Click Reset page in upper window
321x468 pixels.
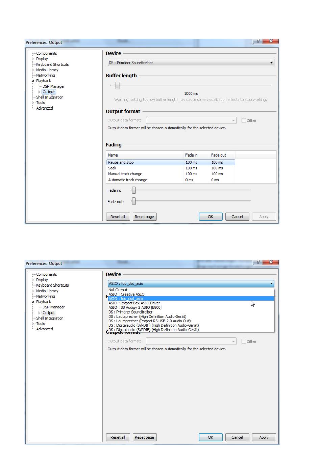point(144,217)
